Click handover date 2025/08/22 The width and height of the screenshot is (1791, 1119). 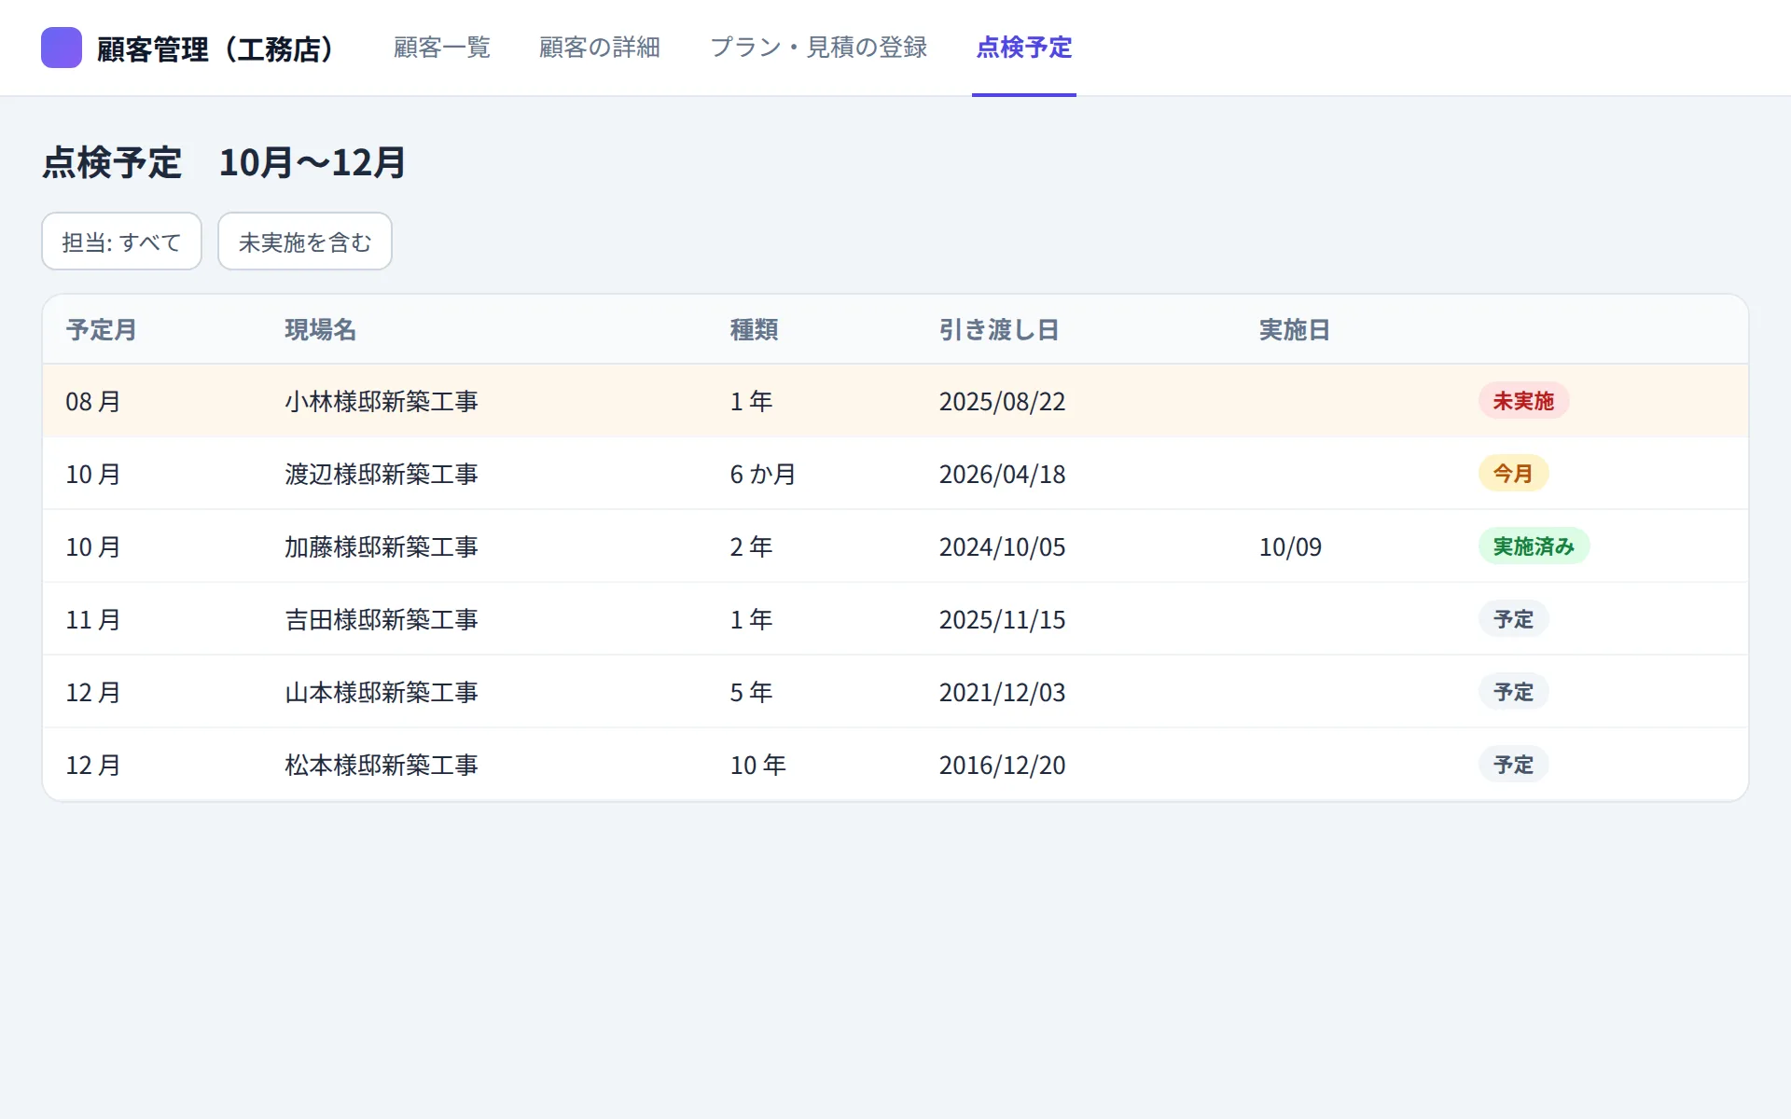[x=1002, y=402]
